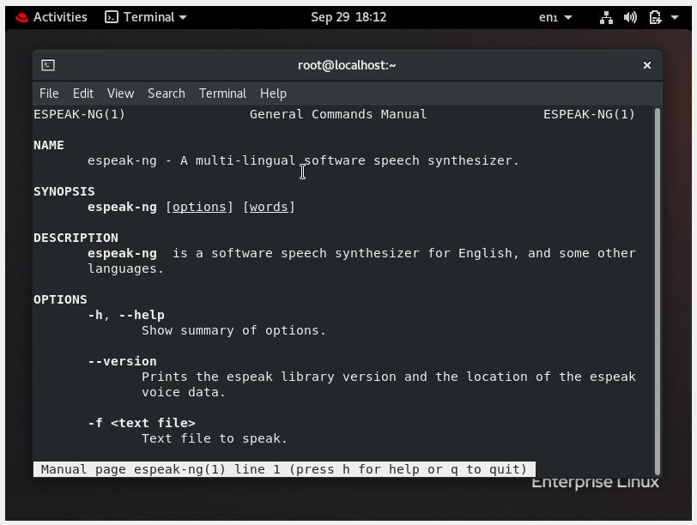Screen dimensions: 697x525
Task: Click the battery power status icon
Action: click(x=653, y=16)
